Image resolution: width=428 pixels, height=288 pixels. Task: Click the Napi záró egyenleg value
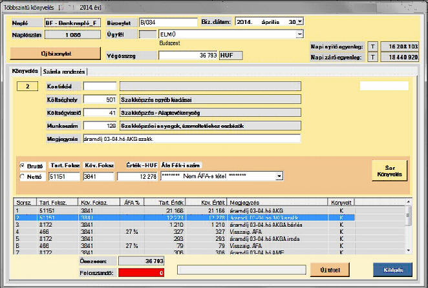click(x=400, y=57)
